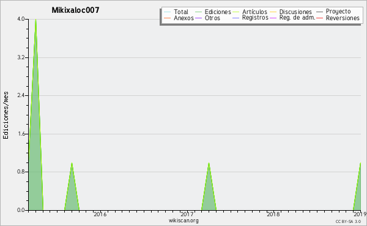Click the yellow Discusiones legend line swatch

273,12
